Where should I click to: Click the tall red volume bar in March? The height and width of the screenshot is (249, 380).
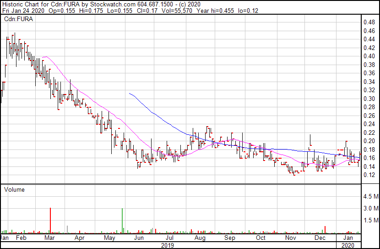(50, 221)
